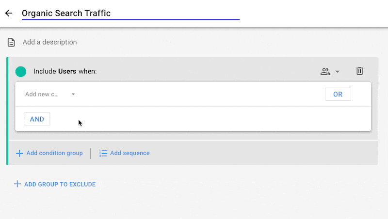The image size is (388, 219).
Task: Click the Add sequence link text
Action: (129, 153)
